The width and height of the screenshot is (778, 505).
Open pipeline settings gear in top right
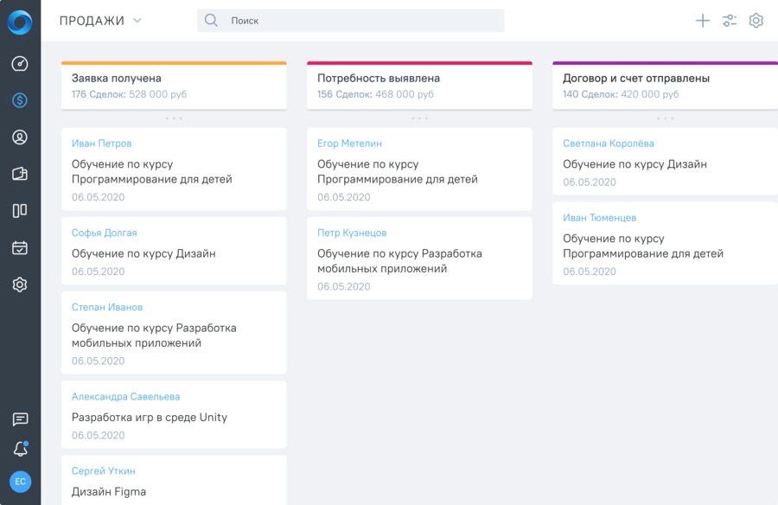(756, 21)
